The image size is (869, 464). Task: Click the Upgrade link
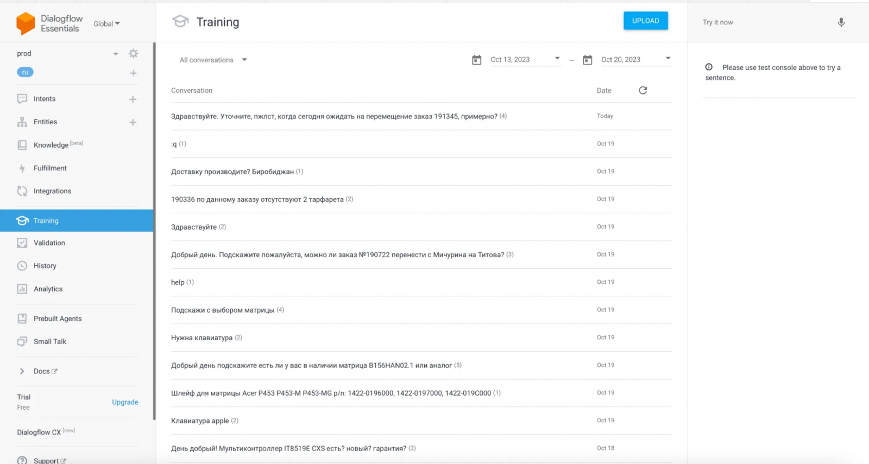(125, 402)
